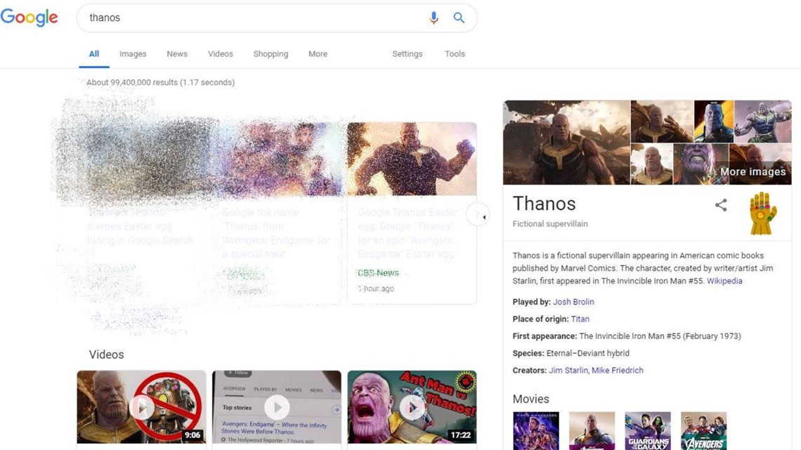This screenshot has width=801, height=450.
Task: Click the share icon beside Thanos
Action: pos(721,205)
